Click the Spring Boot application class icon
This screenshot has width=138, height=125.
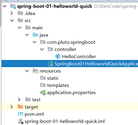pyautogui.click(x=51, y=64)
